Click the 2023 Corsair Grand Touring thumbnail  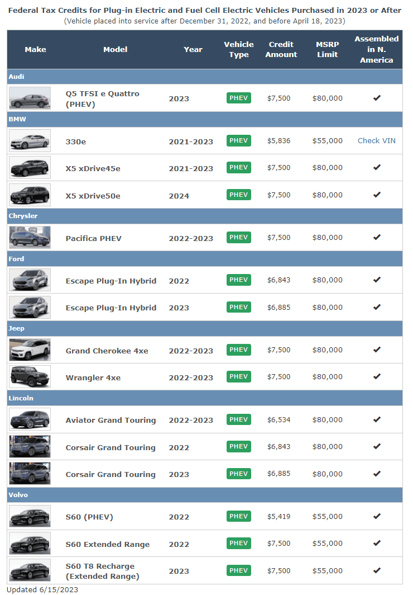pyautogui.click(x=30, y=474)
